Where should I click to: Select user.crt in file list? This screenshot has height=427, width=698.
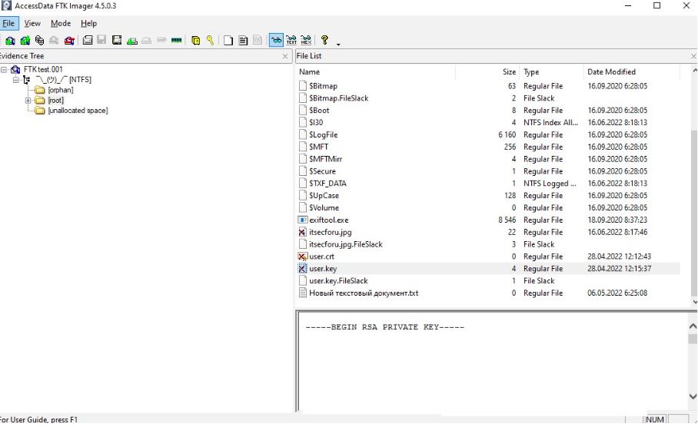pos(488,257)
